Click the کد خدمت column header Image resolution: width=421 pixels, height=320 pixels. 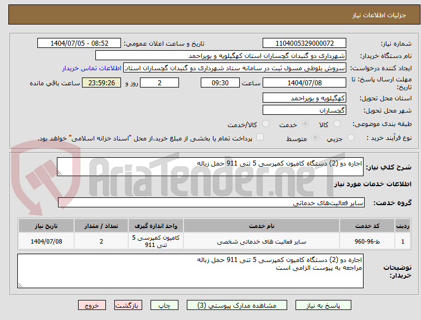(x=367, y=226)
